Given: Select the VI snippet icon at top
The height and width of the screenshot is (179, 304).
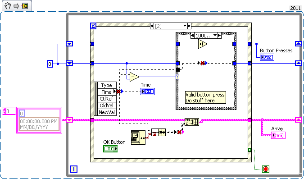Looking at the screenshot, I should tap(25, 6).
